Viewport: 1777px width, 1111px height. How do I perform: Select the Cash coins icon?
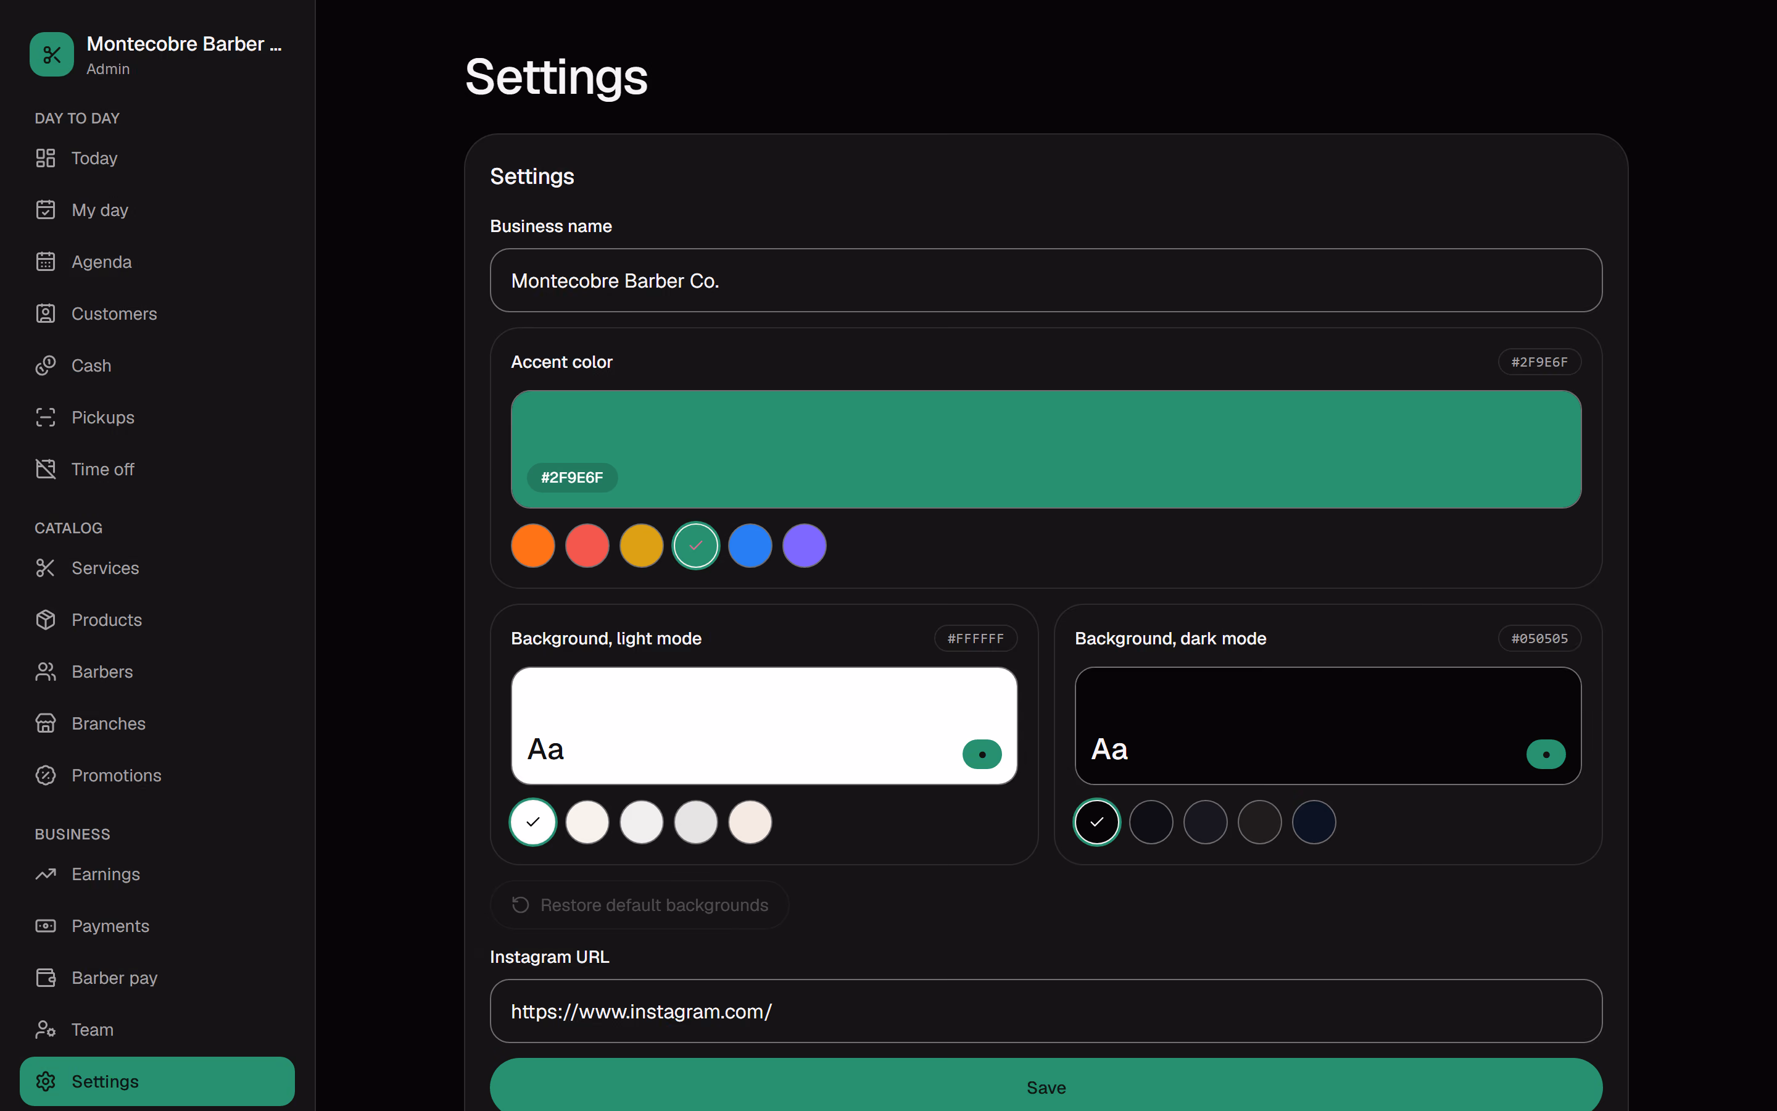(46, 365)
